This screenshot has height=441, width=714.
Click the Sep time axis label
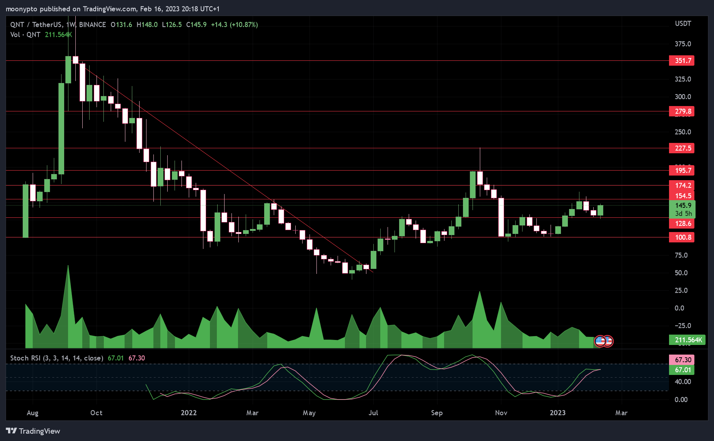tap(437, 413)
